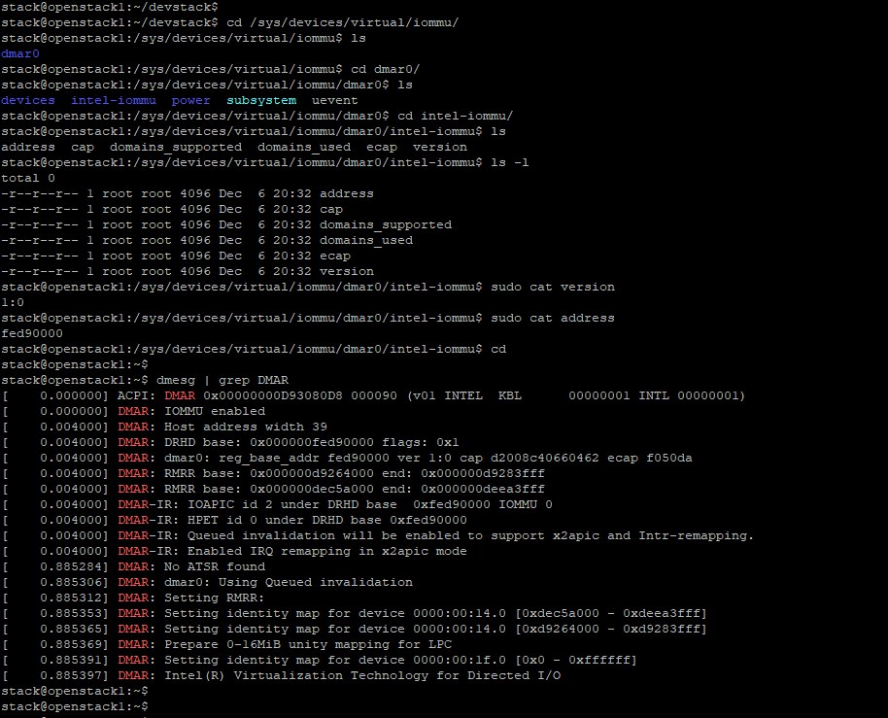Click device '0000:00:1f.0' in identity map line

460,661
